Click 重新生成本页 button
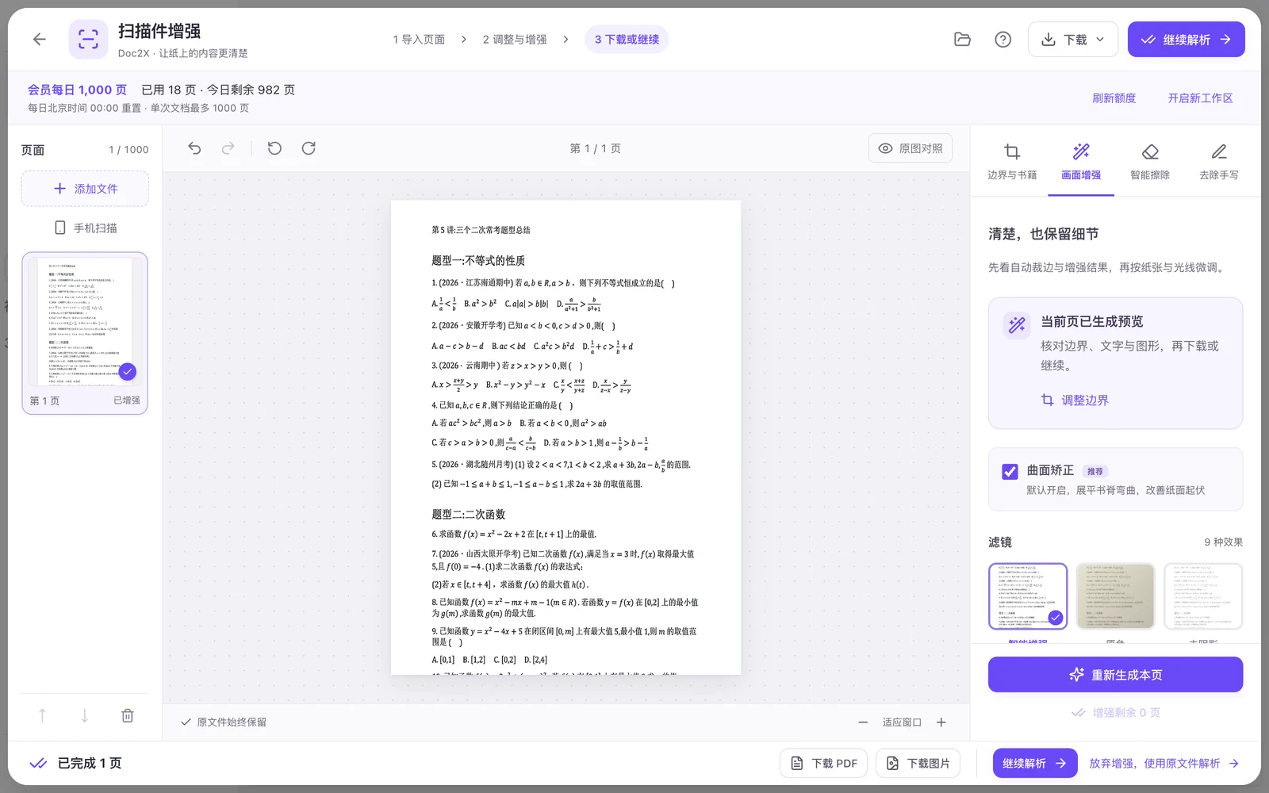The height and width of the screenshot is (793, 1269). point(1115,675)
